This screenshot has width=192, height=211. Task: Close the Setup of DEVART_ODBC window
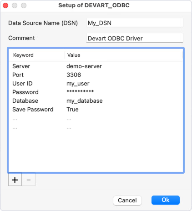tap(5, 5)
